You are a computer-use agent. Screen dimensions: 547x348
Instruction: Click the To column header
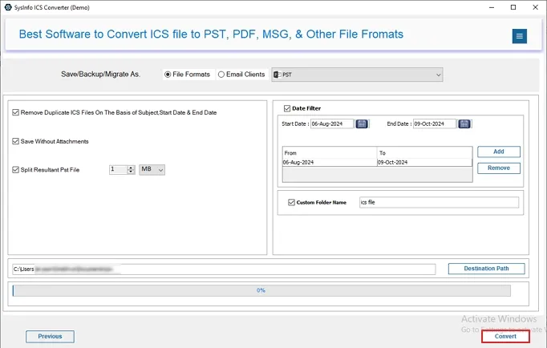pyautogui.click(x=424, y=152)
